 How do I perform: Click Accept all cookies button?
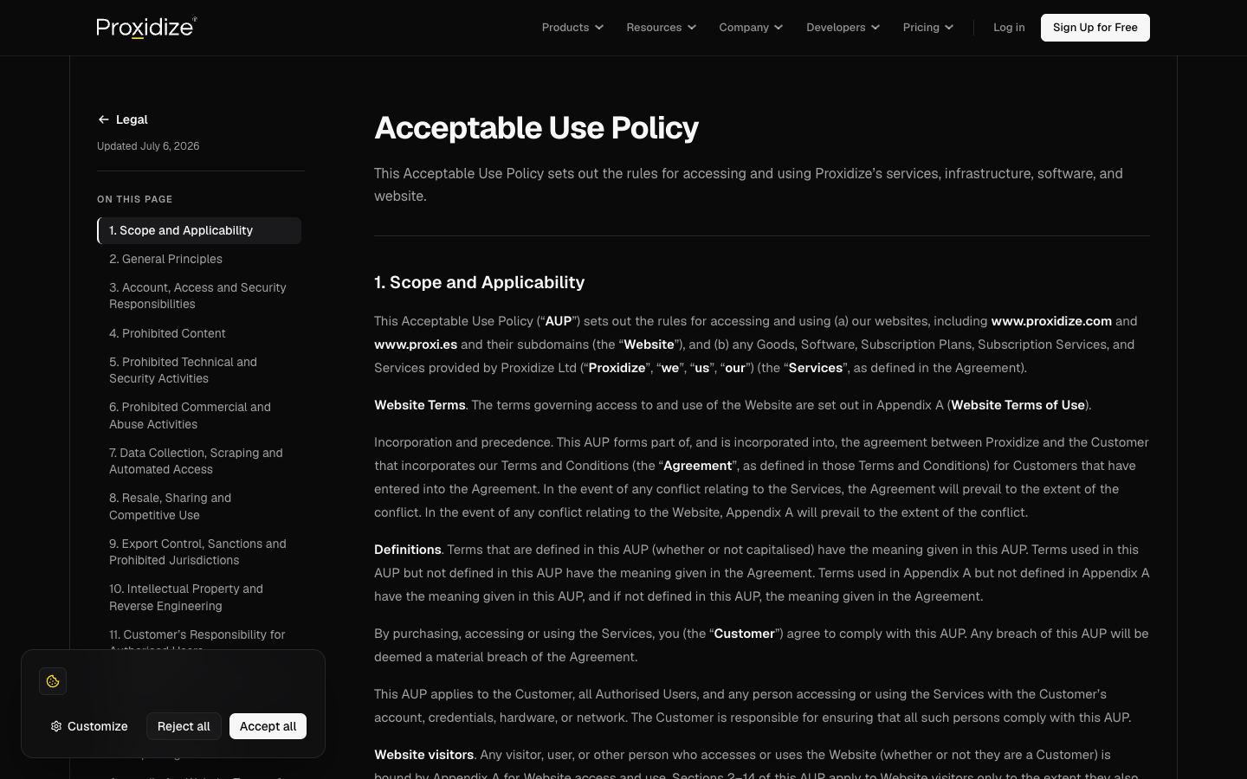[x=268, y=726]
